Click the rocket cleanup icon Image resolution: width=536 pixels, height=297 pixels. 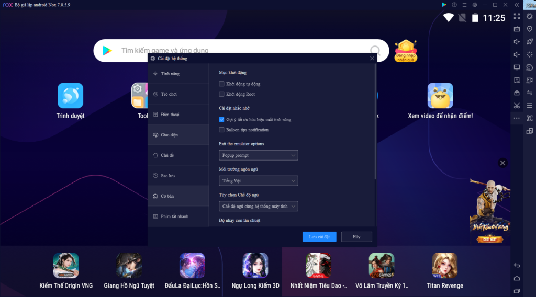530,42
